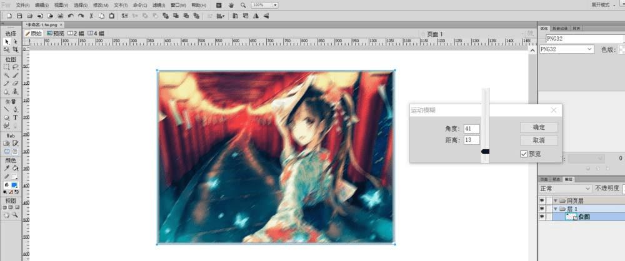625x261 pixels.
Task: Collapse the 层 1 layer triangle
Action: click(x=555, y=209)
